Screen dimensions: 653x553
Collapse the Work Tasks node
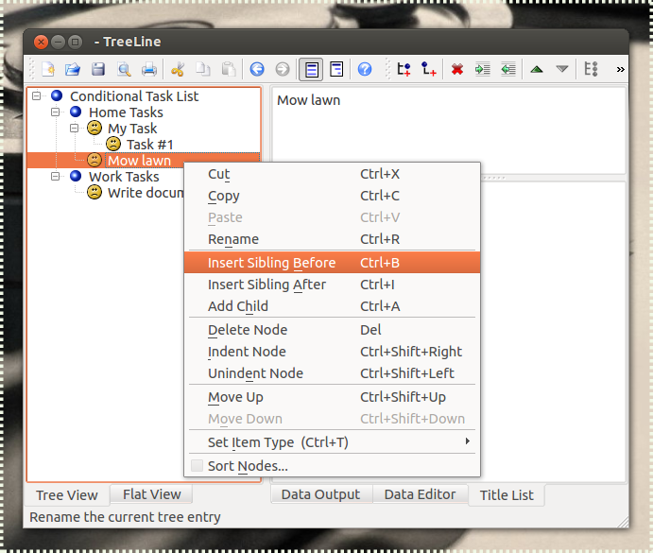(56, 176)
